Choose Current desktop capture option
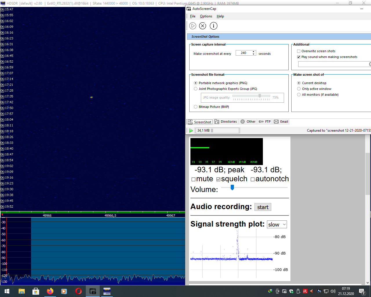 [299, 83]
